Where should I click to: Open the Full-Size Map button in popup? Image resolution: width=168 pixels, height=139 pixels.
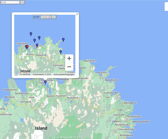46,17
